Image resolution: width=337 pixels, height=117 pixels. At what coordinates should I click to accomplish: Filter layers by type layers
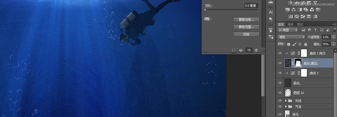coord(316,30)
